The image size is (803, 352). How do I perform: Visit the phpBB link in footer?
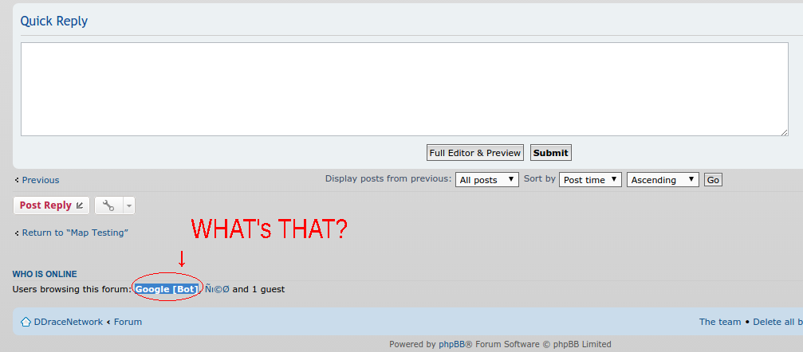pyautogui.click(x=451, y=344)
